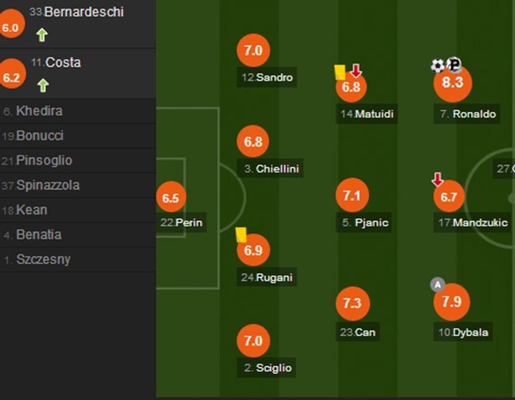Viewport: 515px width, 400px height.
Task: Click the red substitution arrow above Mandzukic
Action: pos(438,178)
